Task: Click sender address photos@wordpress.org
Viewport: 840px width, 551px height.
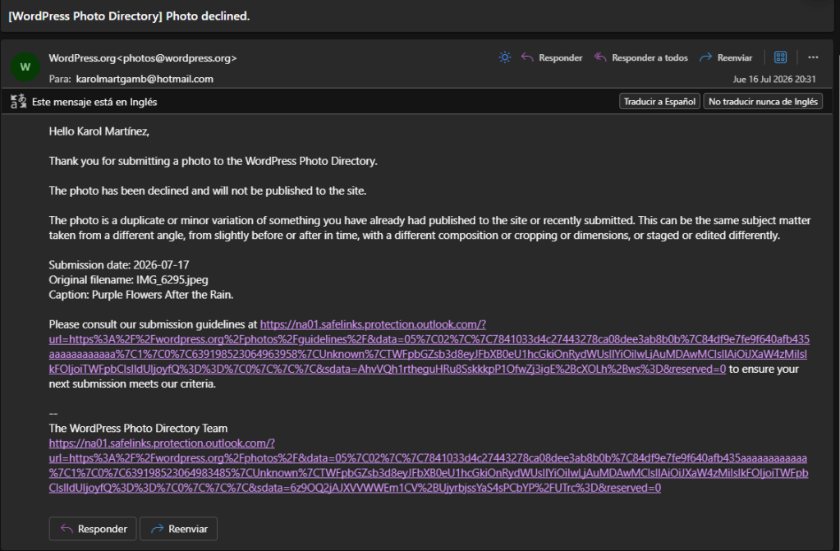Action: tap(177, 57)
